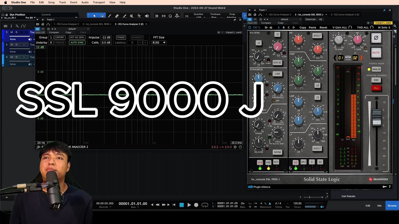The image size is (399, 224).
Task: Click Reset in bx_console toolbar
Action: pyautogui.click(x=323, y=27)
